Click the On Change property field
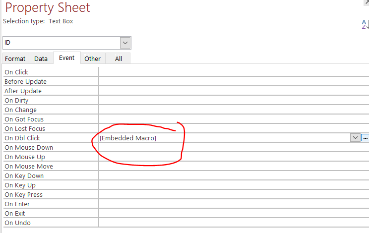Screen dimensions: 369x233 point(233,110)
